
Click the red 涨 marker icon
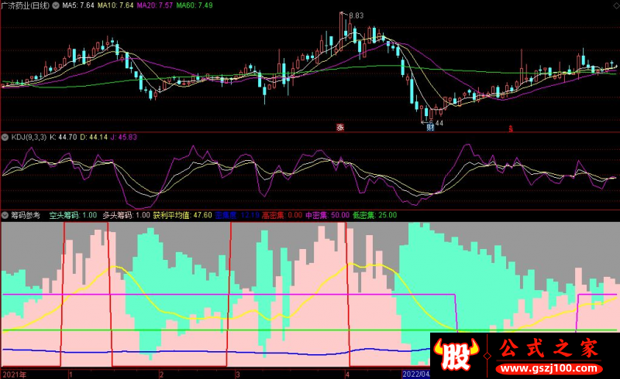click(x=340, y=127)
